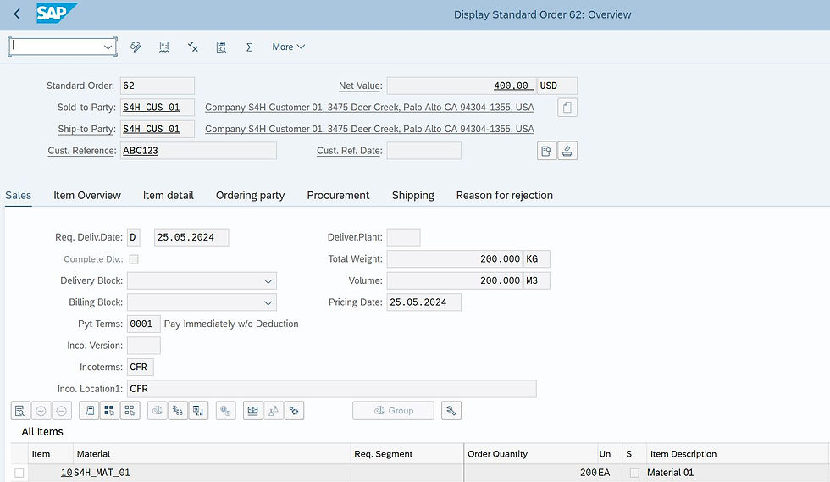Click the Cust. Reference field ABC123

coord(198,151)
